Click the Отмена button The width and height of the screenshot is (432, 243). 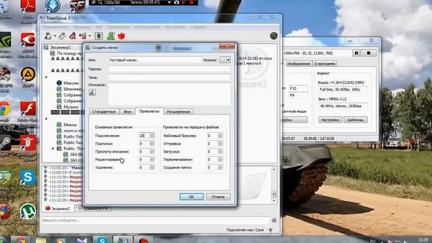pyautogui.click(x=218, y=196)
